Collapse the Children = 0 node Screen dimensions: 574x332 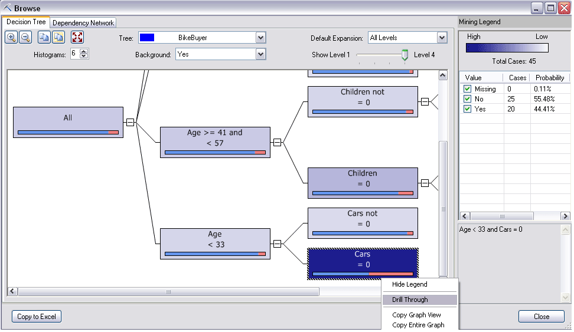coord(425,183)
